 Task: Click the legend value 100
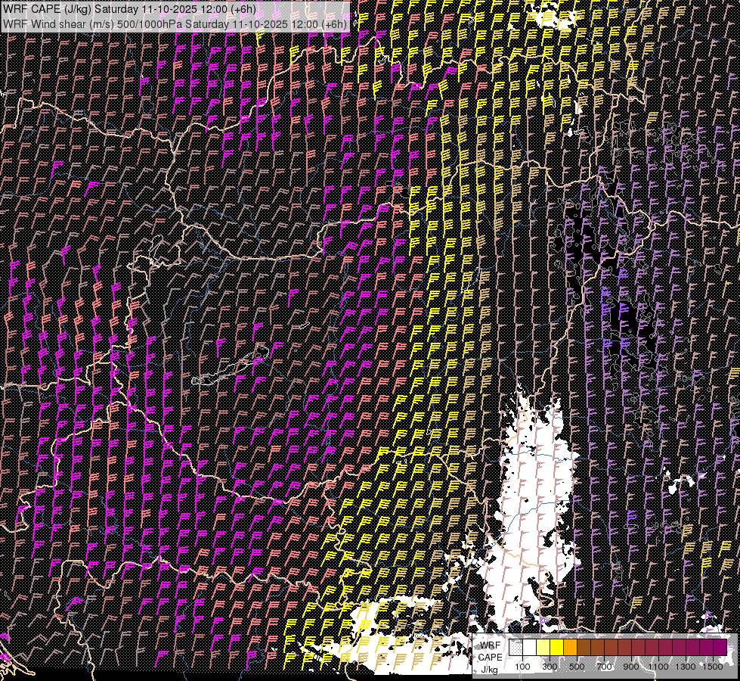click(522, 667)
